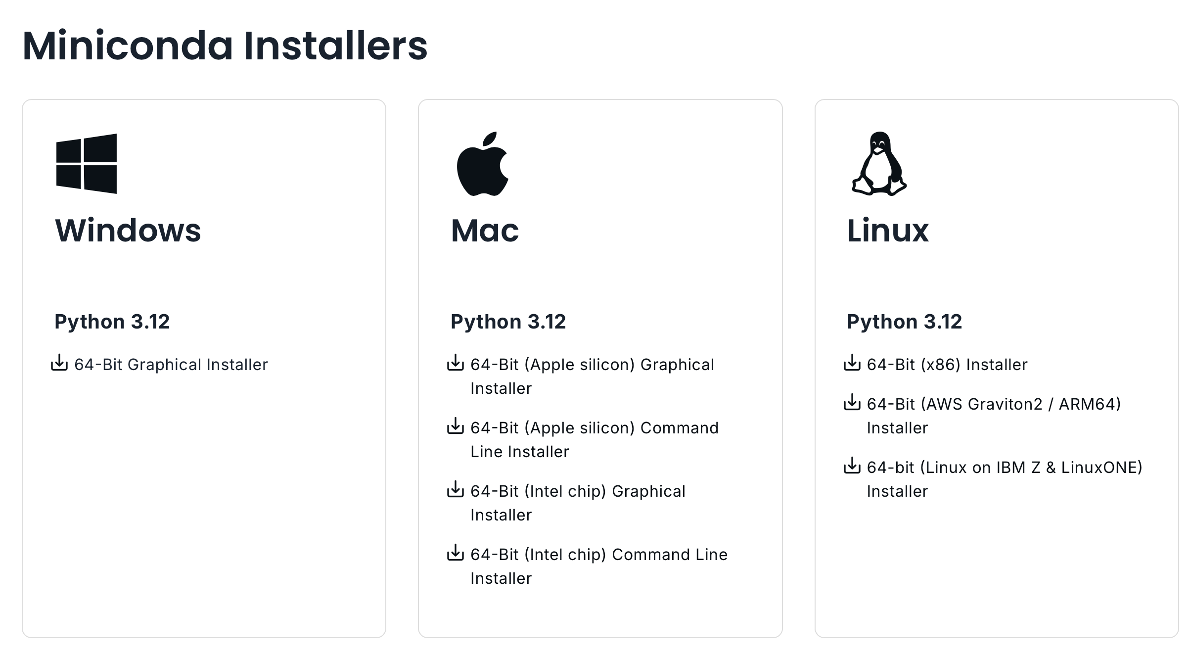Click download icon for AWS Graviton2 ARM64 Installer
This screenshot has height=659, width=1191.
(852, 402)
